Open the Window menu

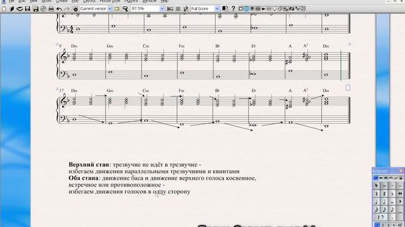tap(149, 1)
